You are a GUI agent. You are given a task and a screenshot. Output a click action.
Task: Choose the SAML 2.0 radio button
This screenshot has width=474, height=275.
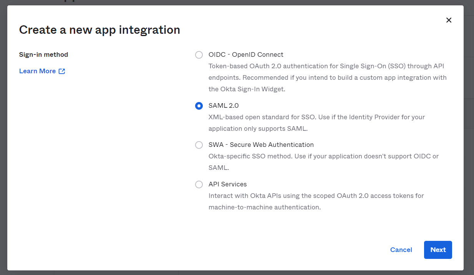[x=199, y=106]
